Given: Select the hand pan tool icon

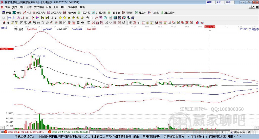Looking at the screenshot, I should [x=88, y=18].
